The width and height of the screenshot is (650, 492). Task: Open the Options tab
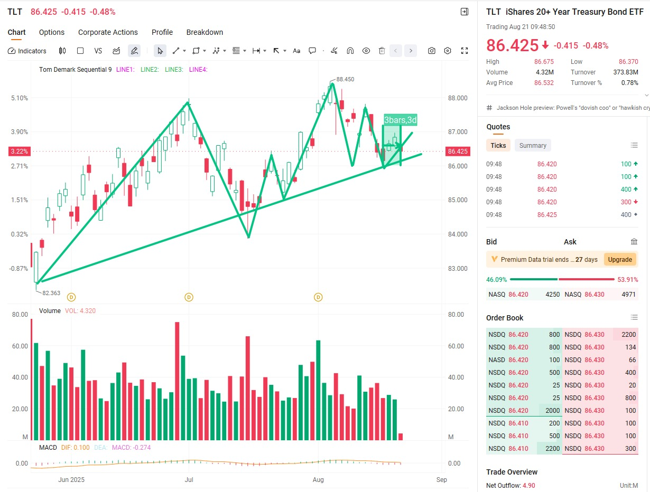pos(52,32)
